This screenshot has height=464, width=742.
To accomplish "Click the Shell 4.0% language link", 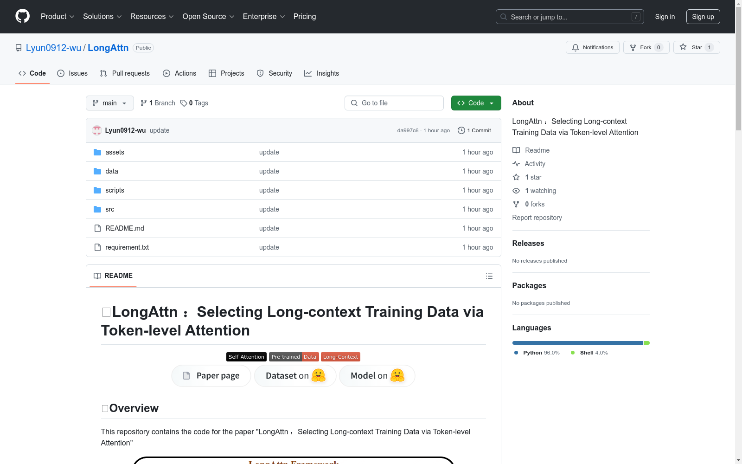I will [589, 353].
